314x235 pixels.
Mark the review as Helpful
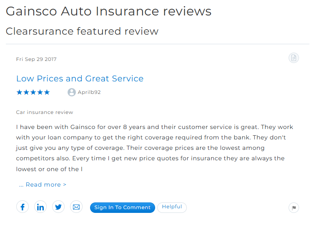tap(172, 207)
